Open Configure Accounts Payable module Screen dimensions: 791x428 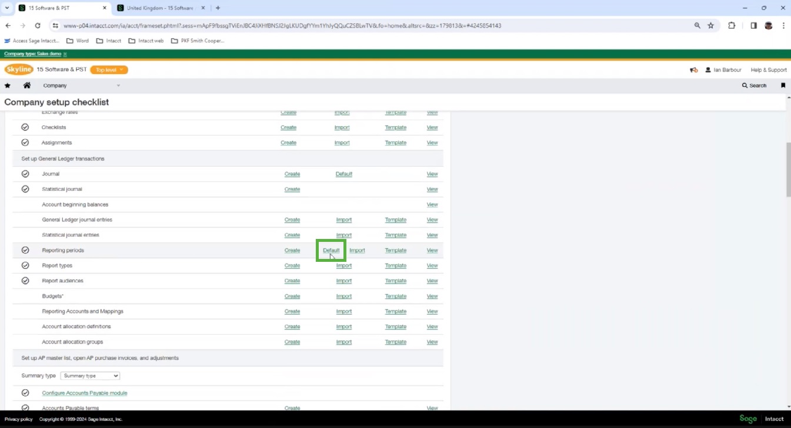tap(84, 393)
